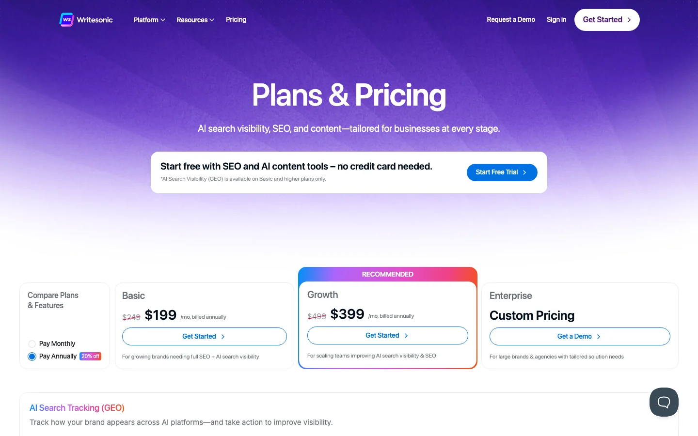Open the Resources dropdown
The width and height of the screenshot is (698, 436).
tap(195, 20)
